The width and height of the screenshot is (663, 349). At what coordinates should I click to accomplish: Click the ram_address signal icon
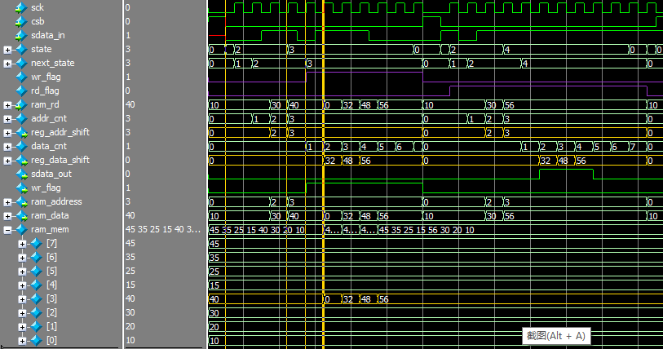point(21,202)
